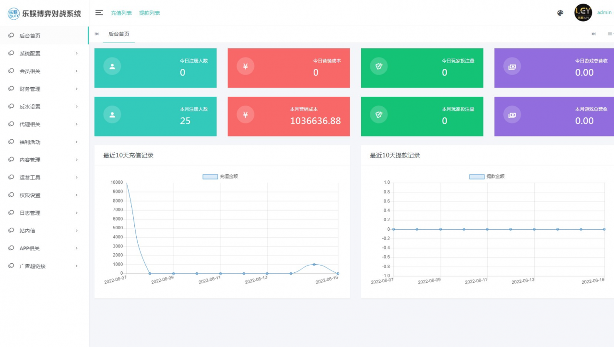
Task: Open the 提款列表 link
Action: (150, 13)
